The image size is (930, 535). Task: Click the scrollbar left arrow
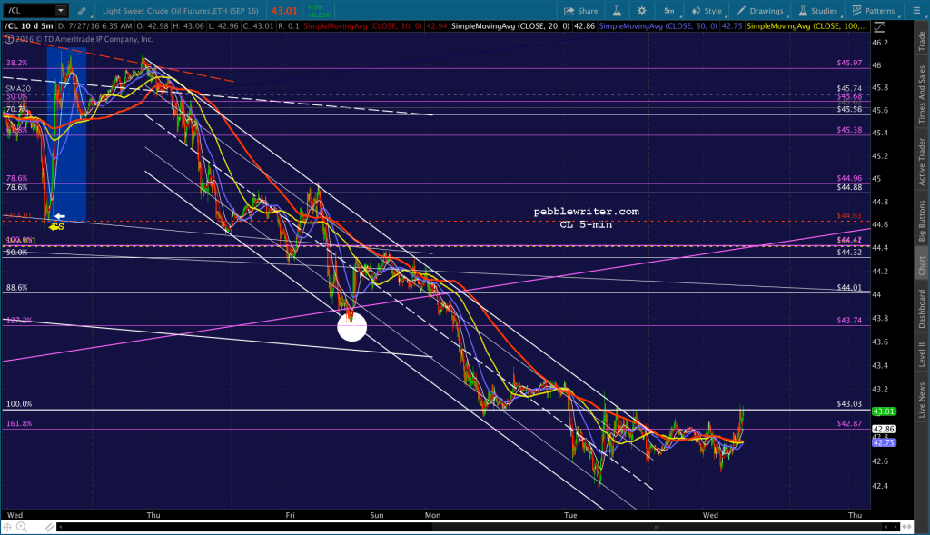[59, 527]
